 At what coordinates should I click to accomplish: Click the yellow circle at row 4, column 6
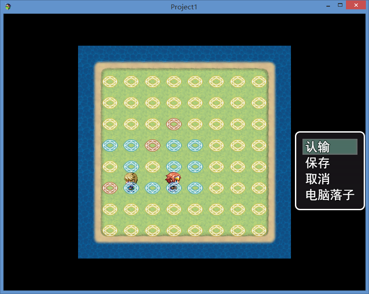[x=216, y=145]
